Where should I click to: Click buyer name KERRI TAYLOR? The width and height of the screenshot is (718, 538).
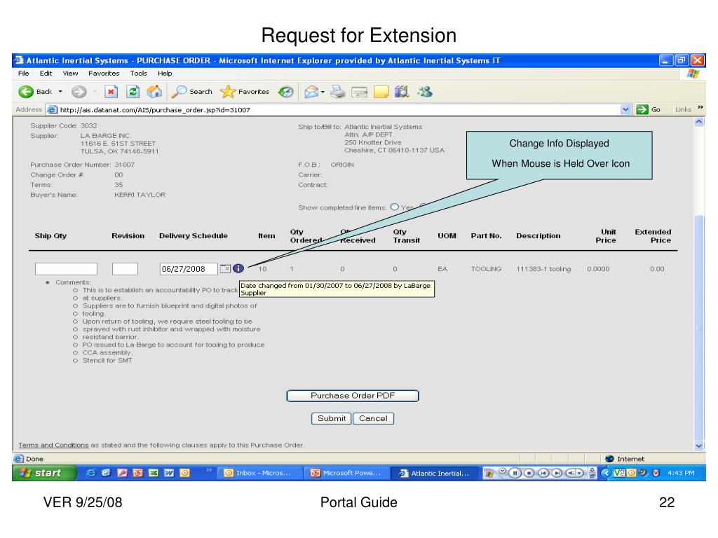click(x=140, y=195)
